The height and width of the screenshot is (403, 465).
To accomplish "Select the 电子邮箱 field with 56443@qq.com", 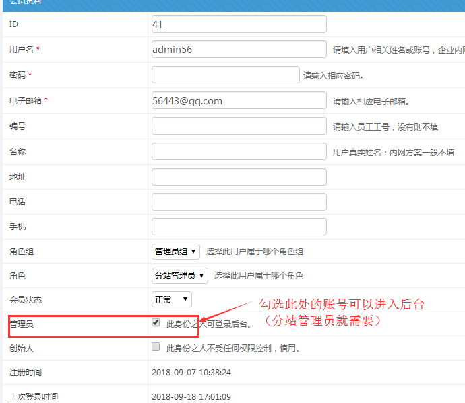I will pos(239,100).
